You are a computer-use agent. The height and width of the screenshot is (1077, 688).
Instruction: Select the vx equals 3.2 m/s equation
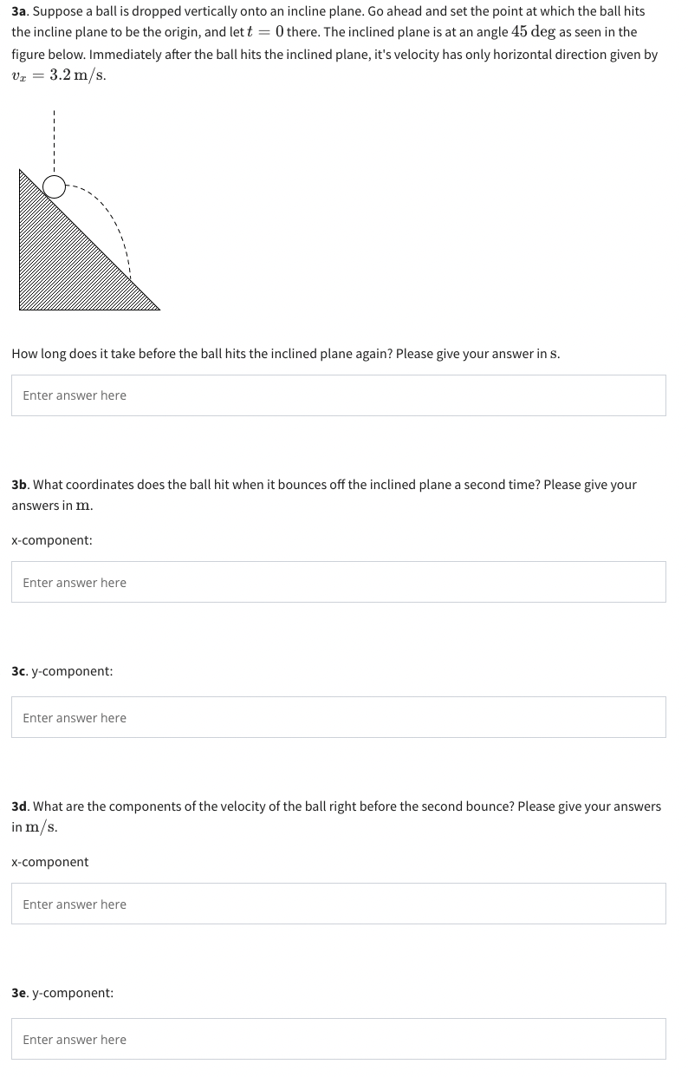pyautogui.click(x=57, y=75)
